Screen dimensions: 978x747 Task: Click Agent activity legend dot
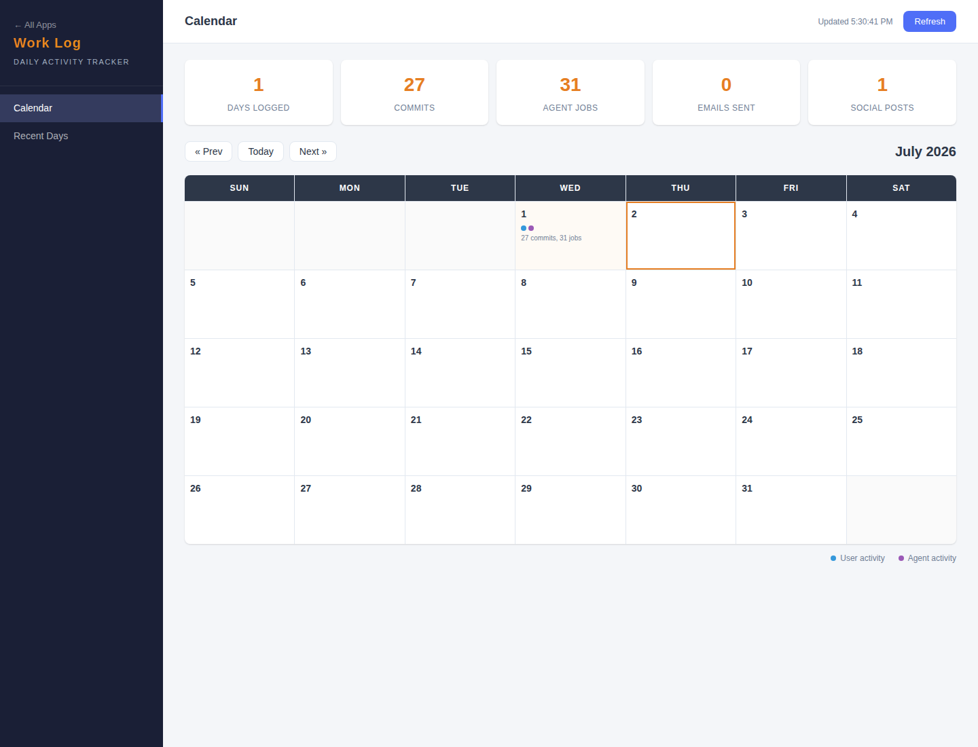click(x=901, y=558)
